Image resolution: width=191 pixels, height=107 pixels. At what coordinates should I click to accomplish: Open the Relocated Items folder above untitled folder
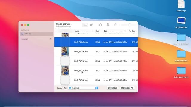coord(181,39)
